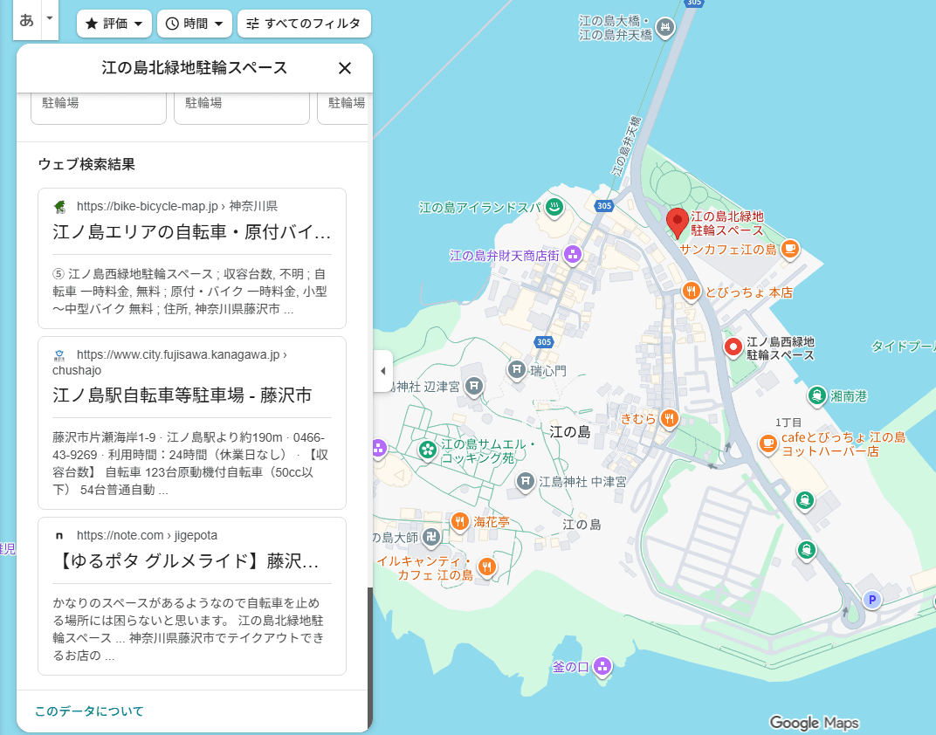The height and width of the screenshot is (735, 936).
Task: Click the 江の島サムエル・コッキング苑 garden icon
Action: [x=428, y=450]
